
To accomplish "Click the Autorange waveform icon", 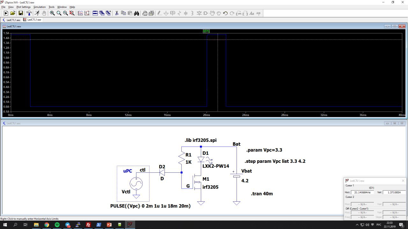I will [80, 13].
